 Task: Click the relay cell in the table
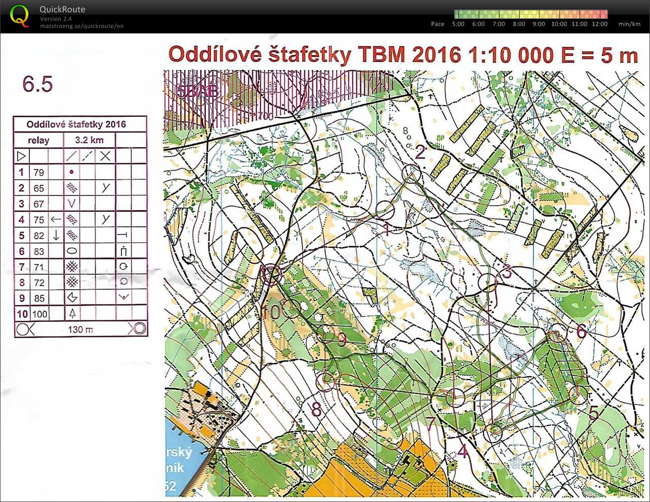click(x=39, y=140)
